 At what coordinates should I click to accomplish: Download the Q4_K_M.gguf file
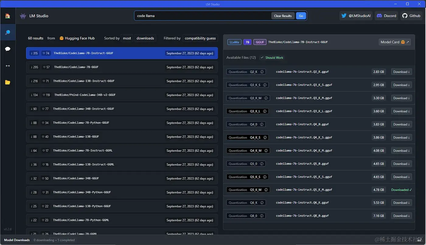(401, 151)
